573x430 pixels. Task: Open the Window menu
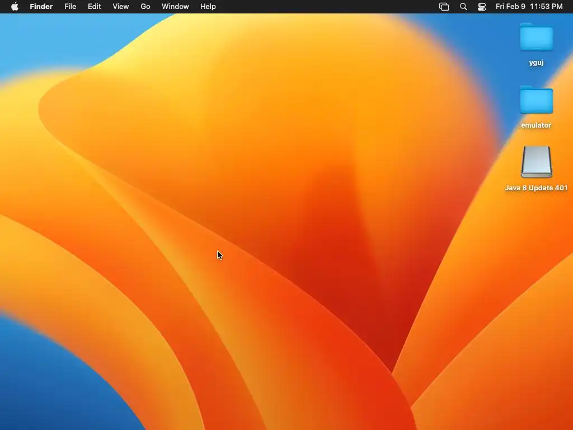[175, 7]
